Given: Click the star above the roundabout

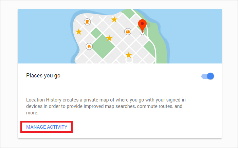Looking at the screenshot, I should 129,55.
